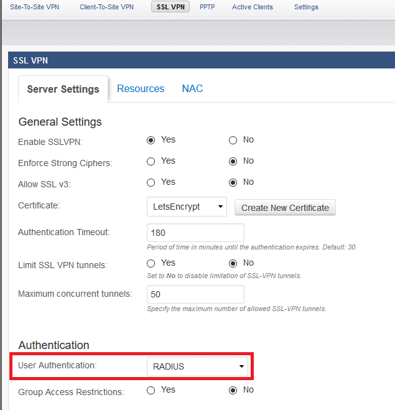The height and width of the screenshot is (410, 395).
Task: Open the Certificate dropdown showing LetsEncrypt
Action: 187,207
